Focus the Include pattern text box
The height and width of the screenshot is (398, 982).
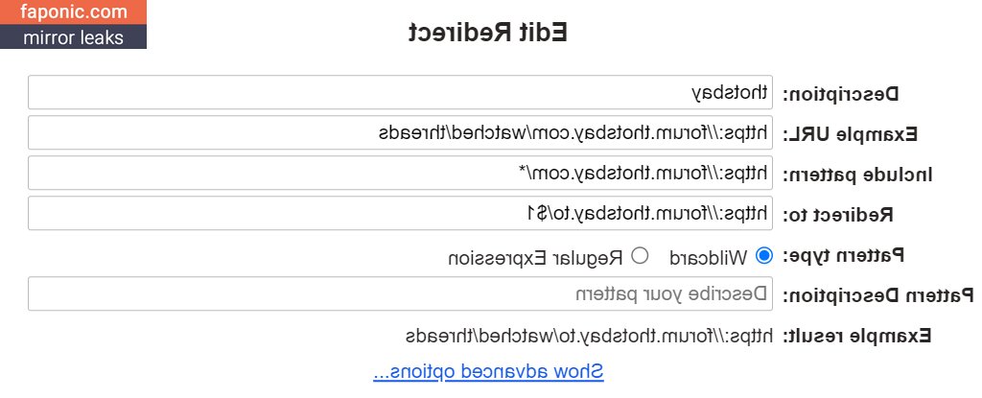point(401,174)
